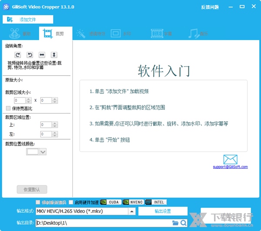Screen dimensions: 261x231
Task: Switch to the 裁剪 crop tab
Action: (x=55, y=33)
